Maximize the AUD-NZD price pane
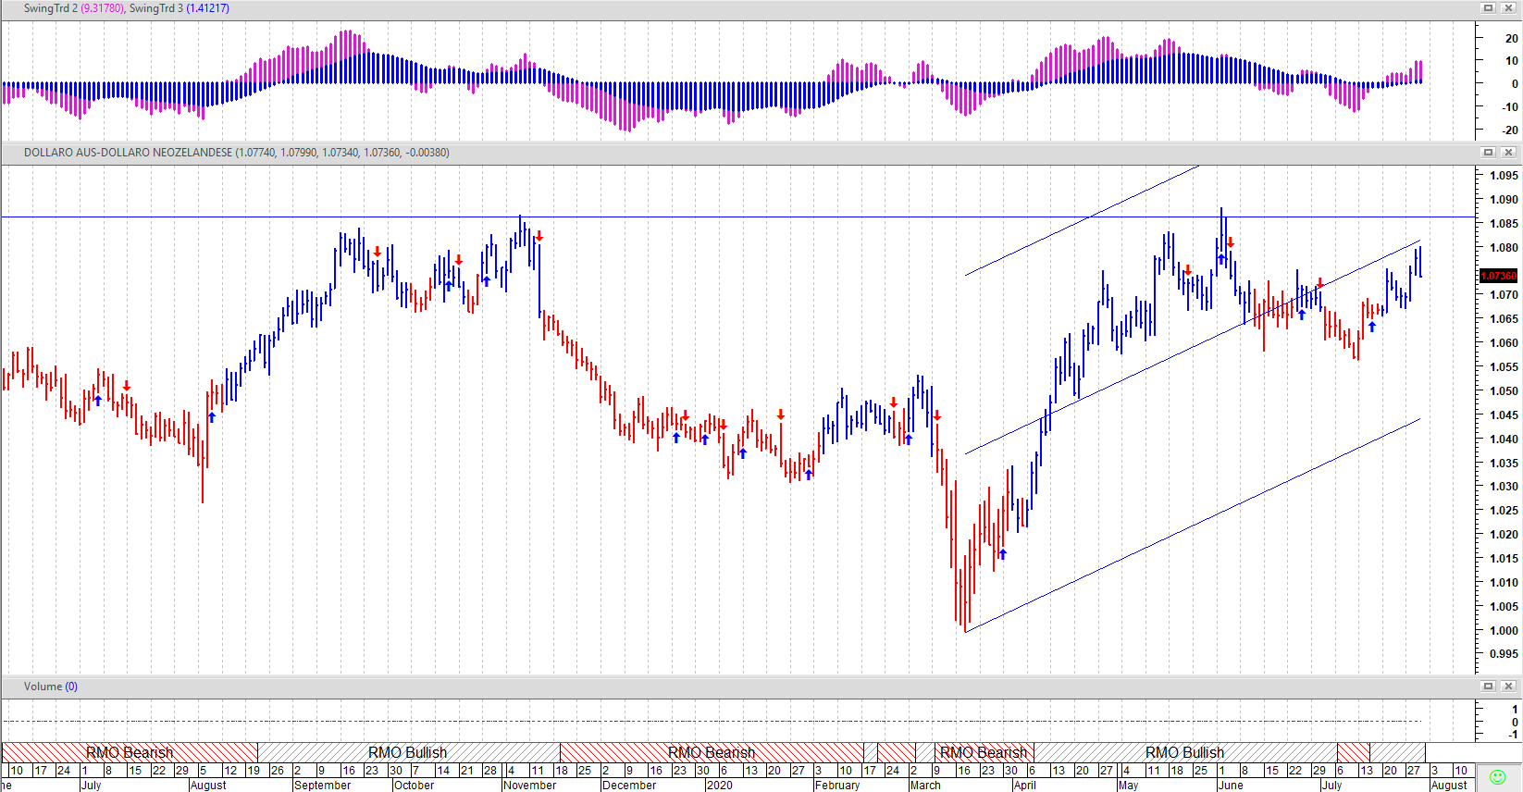Screen dimensions: 1523x792 tap(1488, 153)
